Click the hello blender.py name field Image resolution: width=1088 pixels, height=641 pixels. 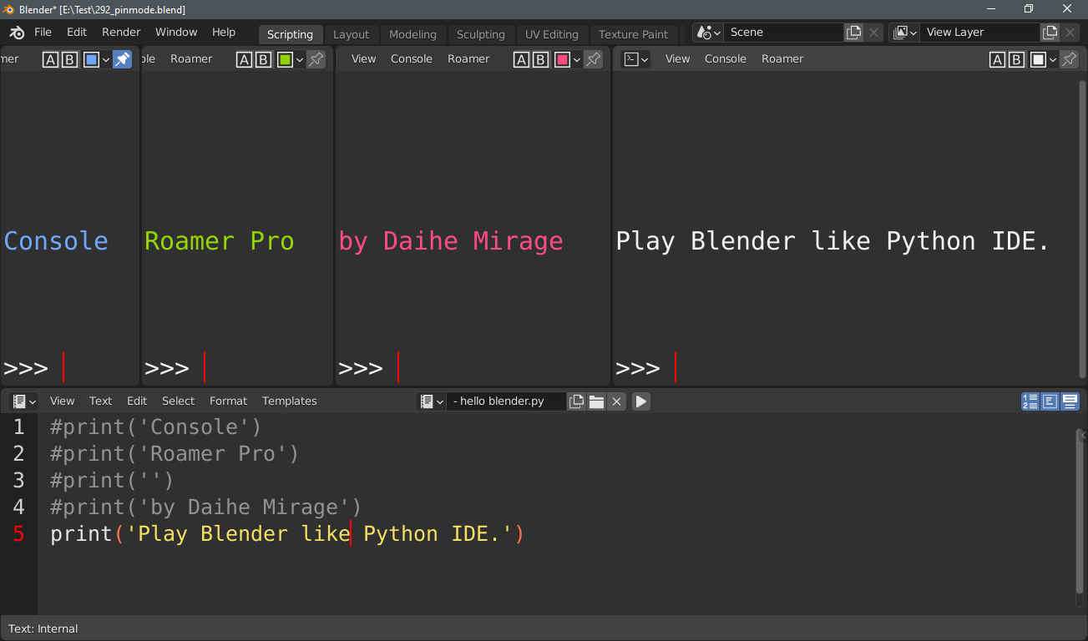(507, 401)
